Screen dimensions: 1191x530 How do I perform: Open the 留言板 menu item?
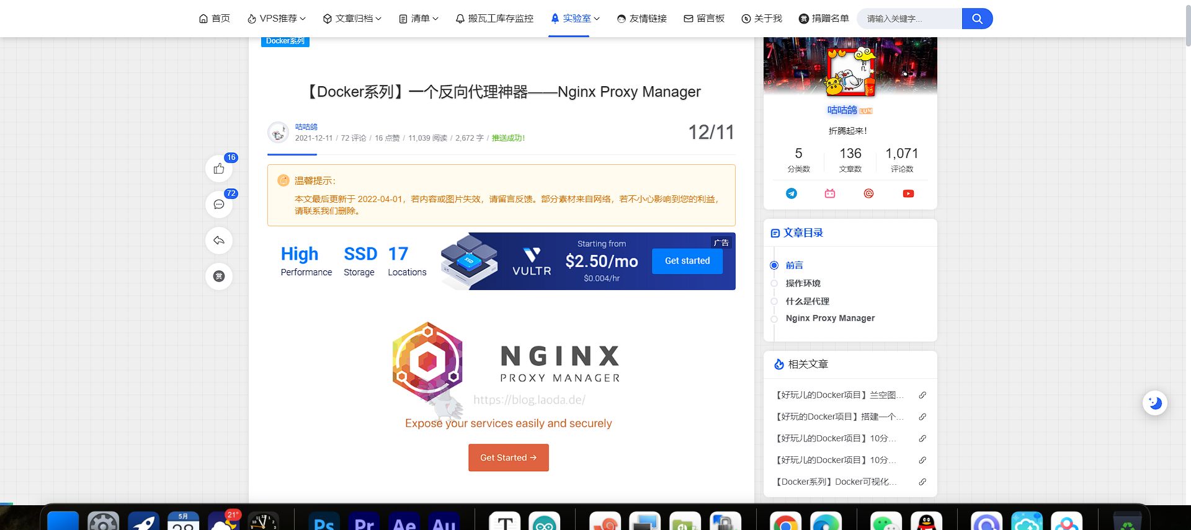(704, 19)
